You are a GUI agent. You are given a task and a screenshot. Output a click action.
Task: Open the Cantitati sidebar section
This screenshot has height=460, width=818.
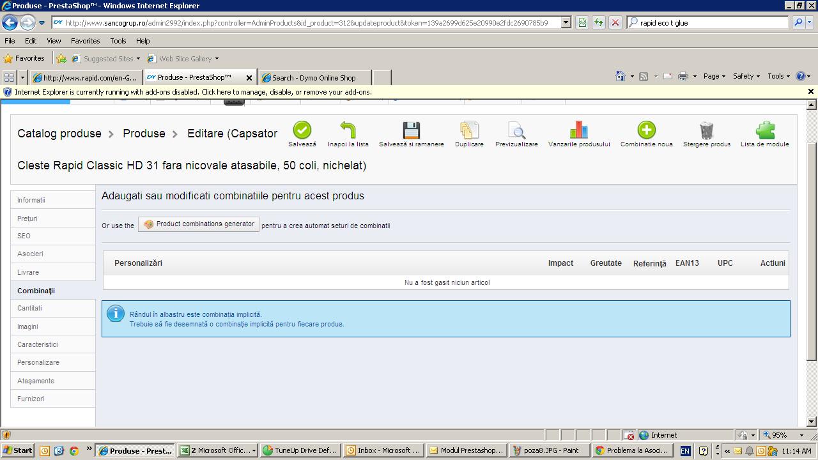[53, 308]
